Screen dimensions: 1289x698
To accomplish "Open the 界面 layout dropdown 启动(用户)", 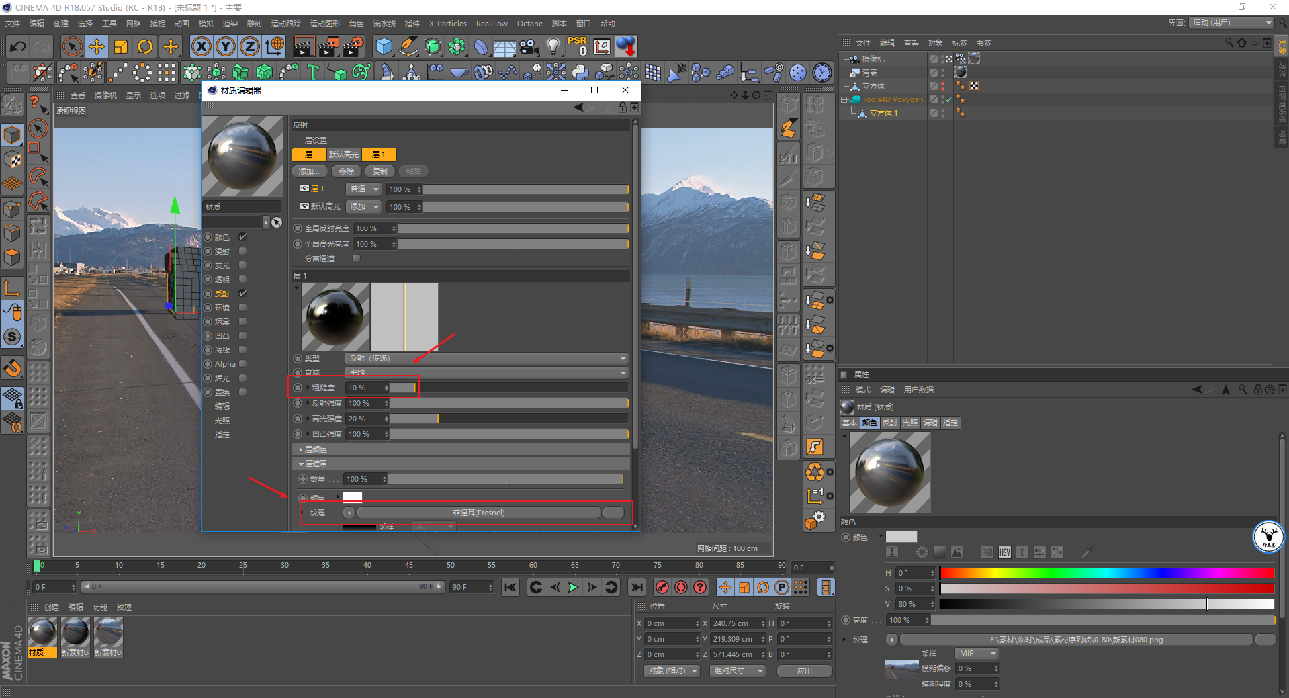I will pos(1233,23).
